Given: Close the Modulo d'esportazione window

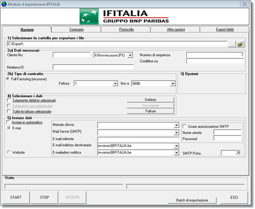Looking at the screenshot, I should (x=245, y=4).
